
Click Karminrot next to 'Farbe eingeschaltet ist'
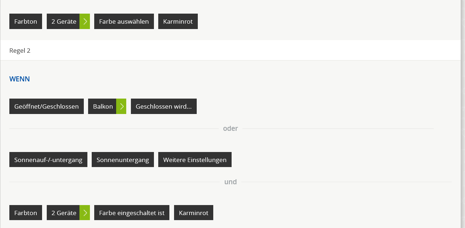pyautogui.click(x=193, y=213)
